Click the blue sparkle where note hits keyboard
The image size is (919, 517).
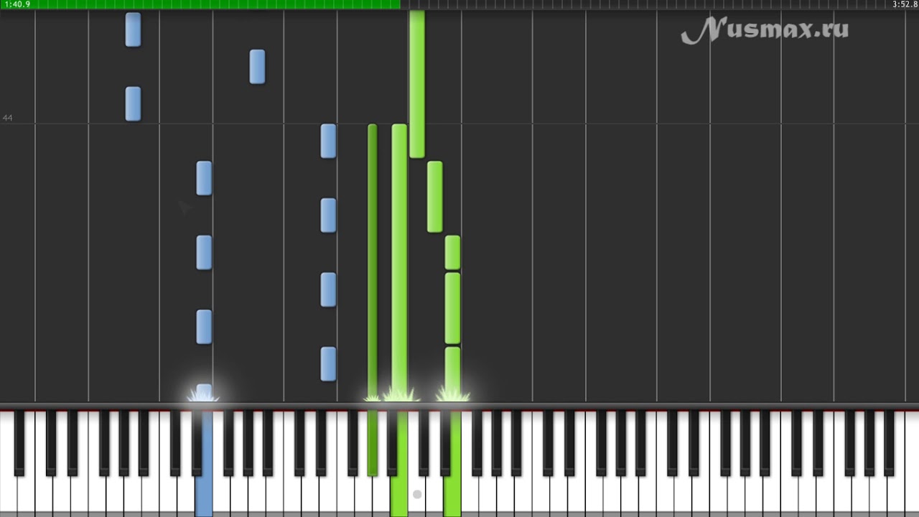tap(204, 393)
